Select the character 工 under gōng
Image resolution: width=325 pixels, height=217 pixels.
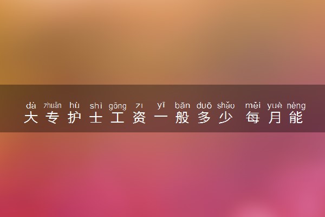pyautogui.click(x=118, y=118)
